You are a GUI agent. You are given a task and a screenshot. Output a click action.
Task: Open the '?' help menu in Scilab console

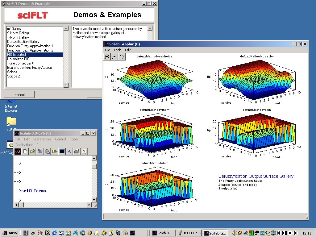[37, 145]
